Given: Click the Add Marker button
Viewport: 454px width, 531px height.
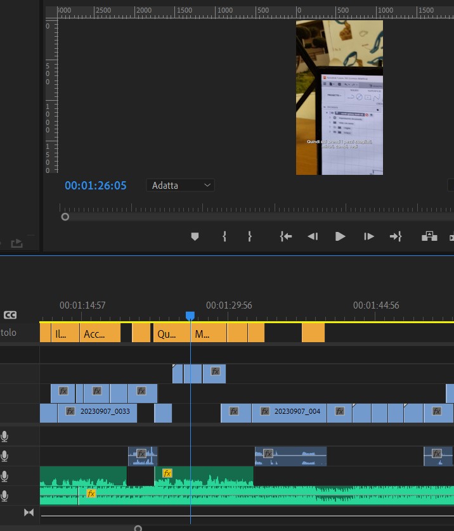Looking at the screenshot, I should (195, 236).
